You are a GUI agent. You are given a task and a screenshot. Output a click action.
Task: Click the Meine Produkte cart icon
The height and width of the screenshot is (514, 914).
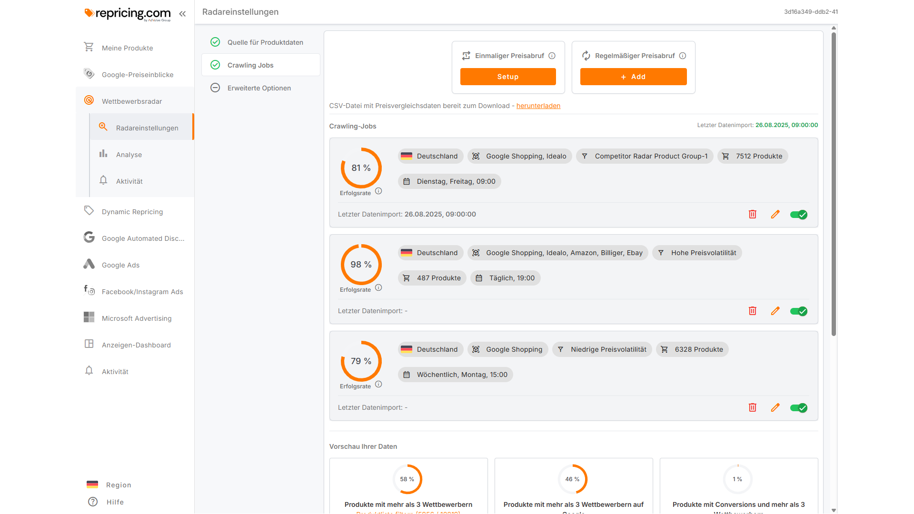(x=89, y=47)
